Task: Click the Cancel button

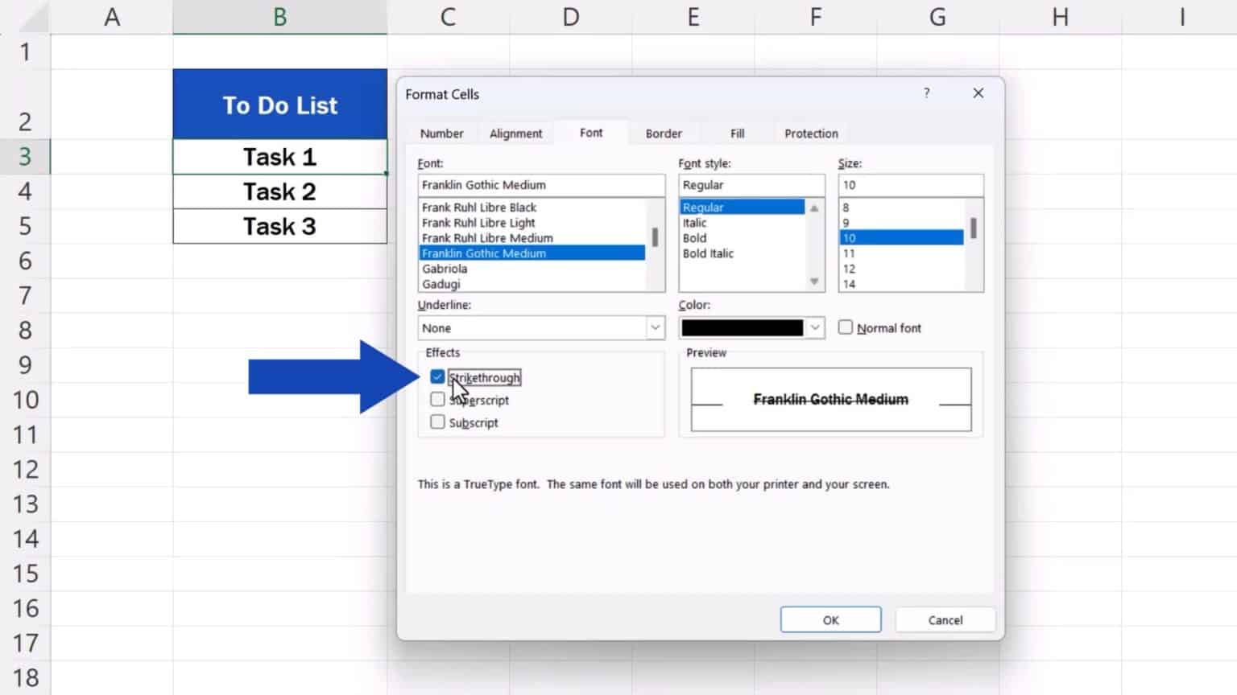Action: click(944, 619)
